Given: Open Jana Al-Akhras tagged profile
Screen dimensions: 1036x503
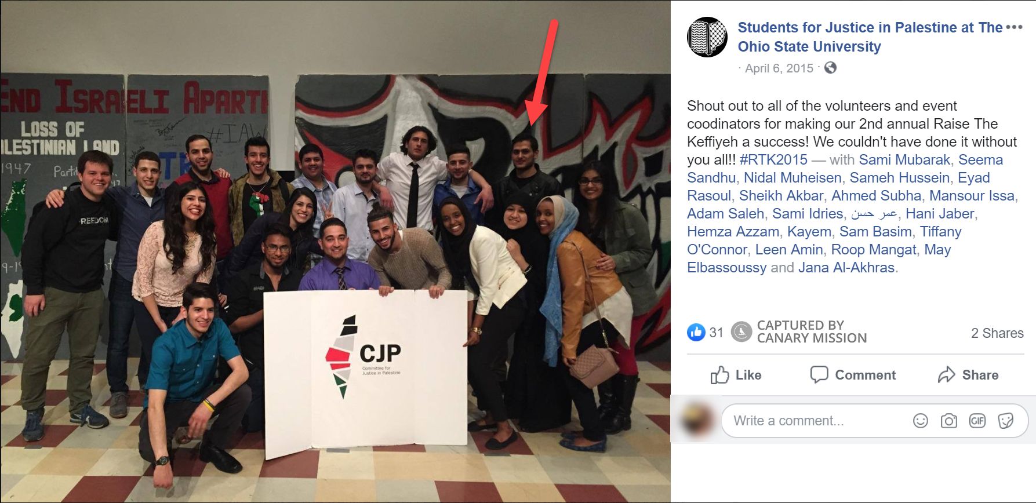Looking at the screenshot, I should tap(846, 267).
